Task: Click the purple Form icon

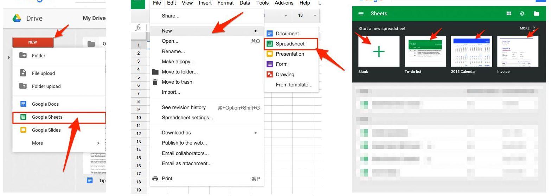Action: (x=270, y=64)
